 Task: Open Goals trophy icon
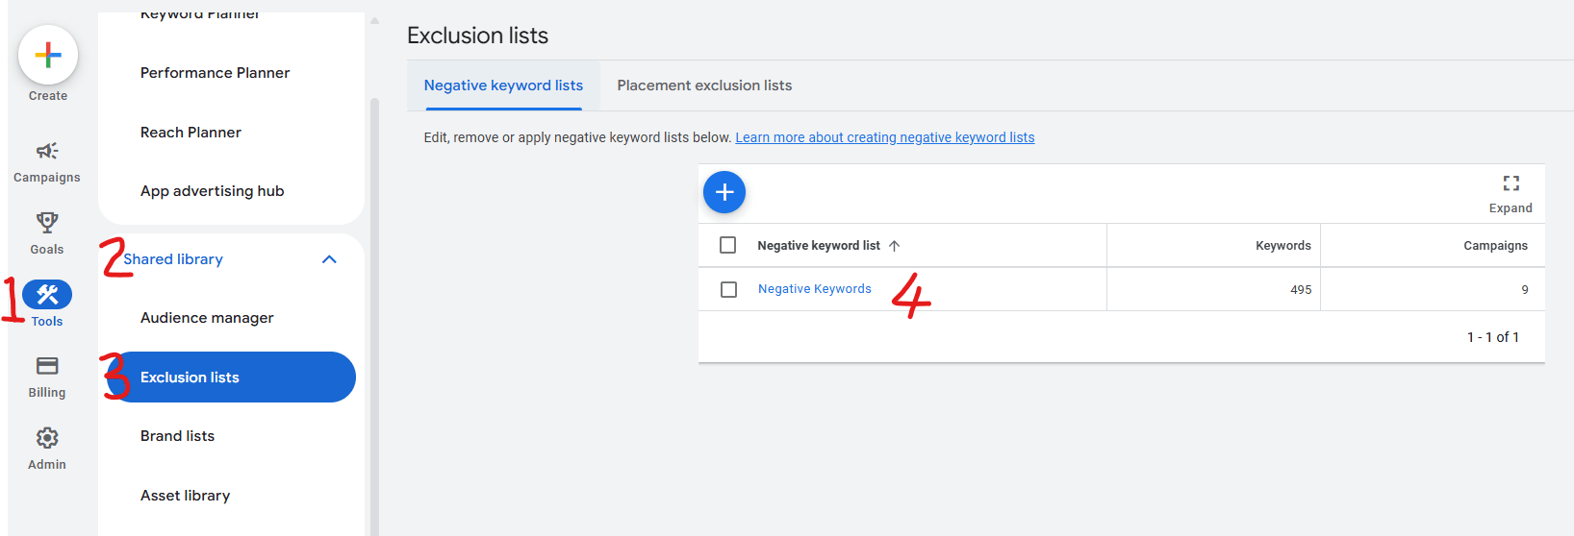(47, 223)
